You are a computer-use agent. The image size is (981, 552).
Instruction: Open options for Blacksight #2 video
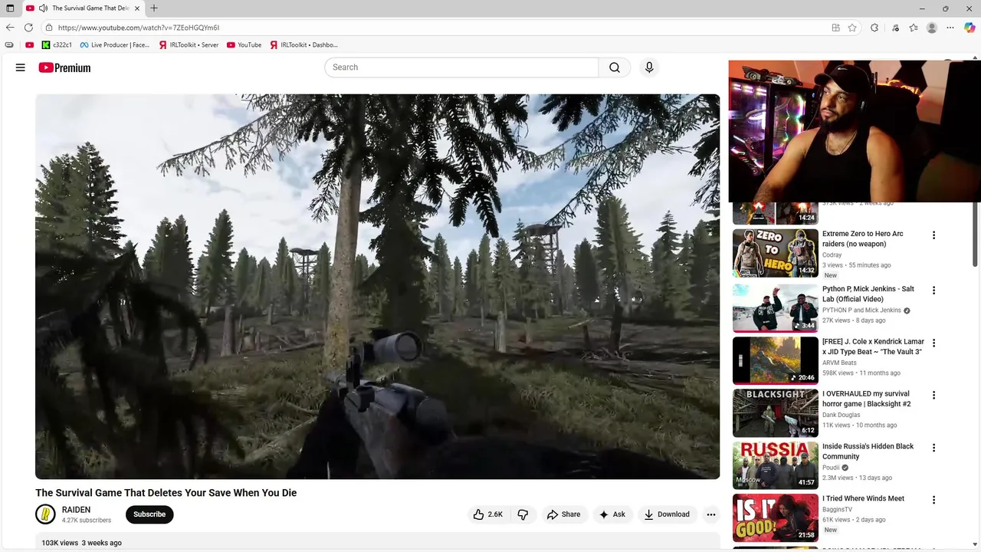(933, 396)
